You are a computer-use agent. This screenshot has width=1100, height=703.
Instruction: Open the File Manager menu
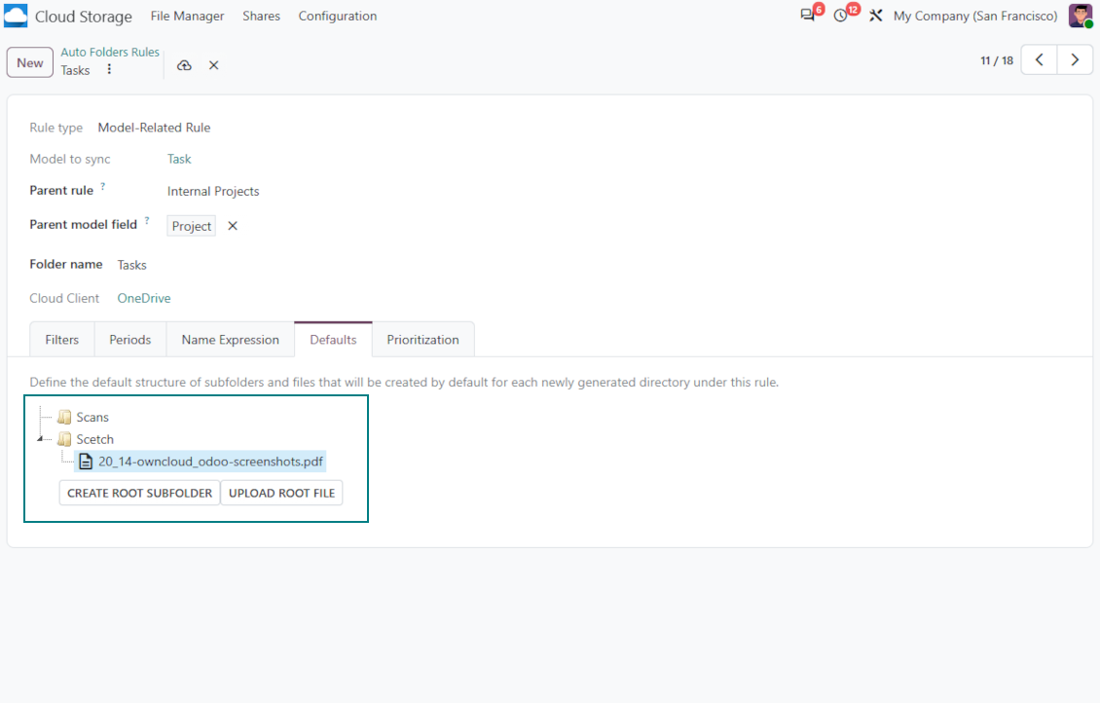point(187,16)
